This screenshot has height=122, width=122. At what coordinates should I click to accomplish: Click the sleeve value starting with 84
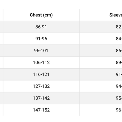(119, 39)
